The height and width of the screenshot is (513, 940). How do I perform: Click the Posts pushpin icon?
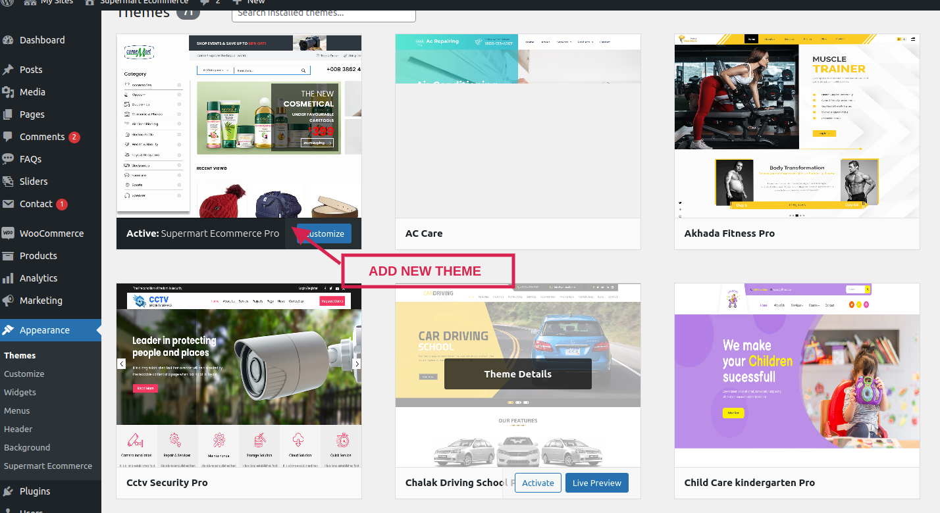pos(8,70)
